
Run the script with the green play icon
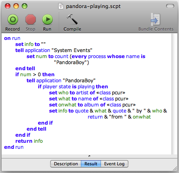pos(47,19)
